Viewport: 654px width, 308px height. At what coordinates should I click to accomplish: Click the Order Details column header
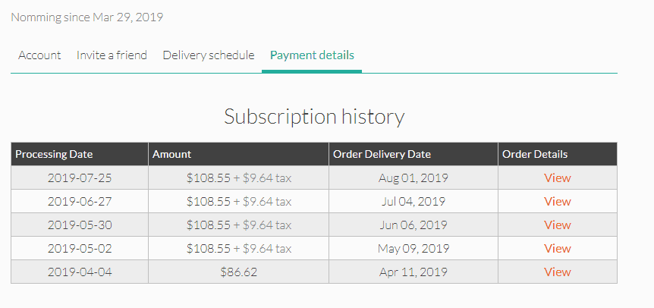(x=558, y=154)
